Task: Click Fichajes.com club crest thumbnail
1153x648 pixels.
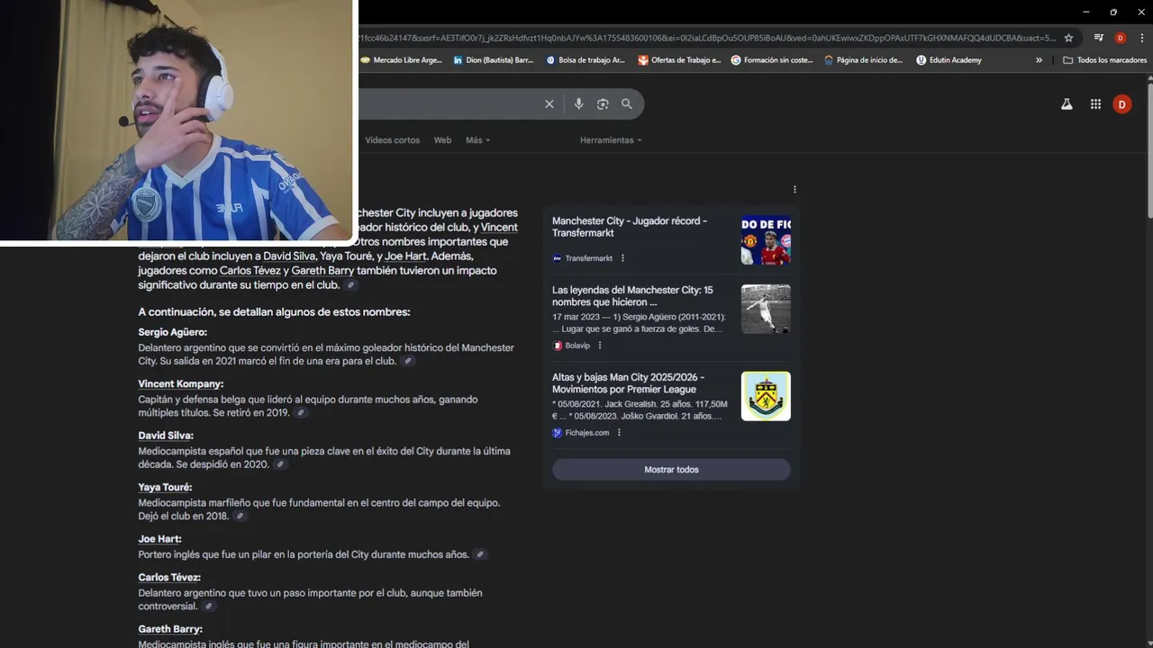Action: [x=766, y=396]
